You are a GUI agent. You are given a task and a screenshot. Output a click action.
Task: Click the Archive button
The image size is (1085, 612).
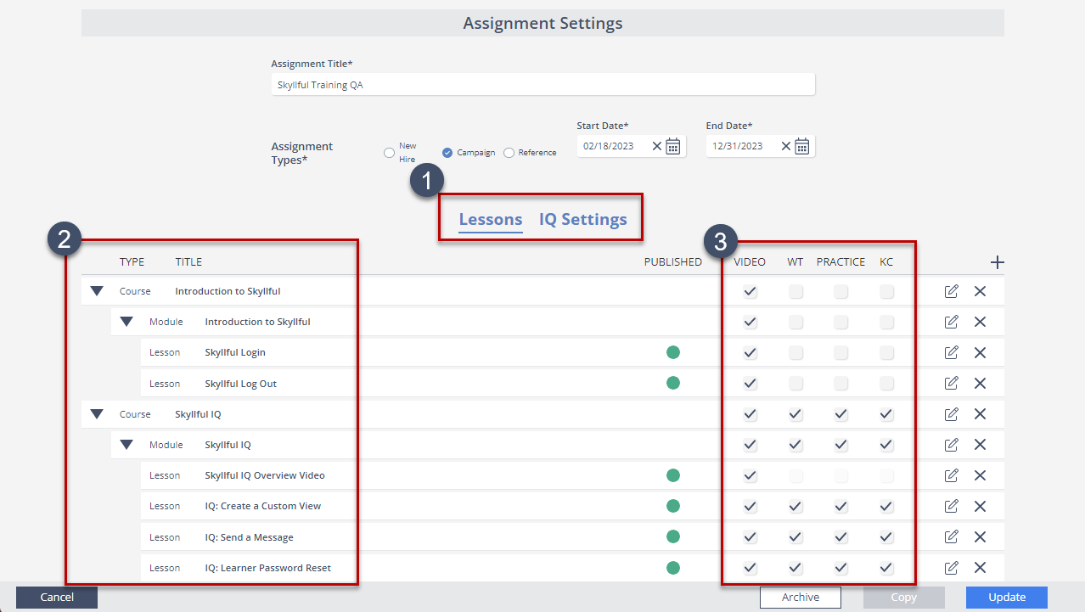point(801,598)
